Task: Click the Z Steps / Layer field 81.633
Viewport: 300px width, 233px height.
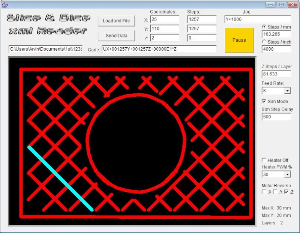Action: point(276,74)
